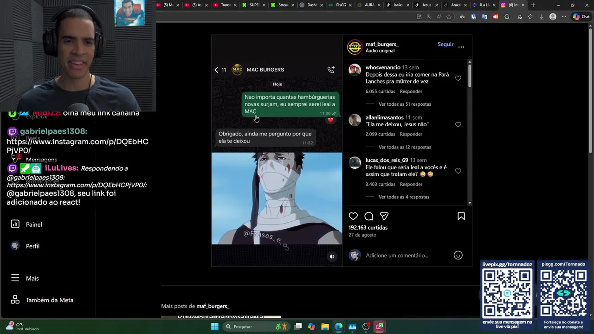Viewport: 594px width, 334px height.
Task: Like the post with the heart icon
Action: (x=353, y=216)
